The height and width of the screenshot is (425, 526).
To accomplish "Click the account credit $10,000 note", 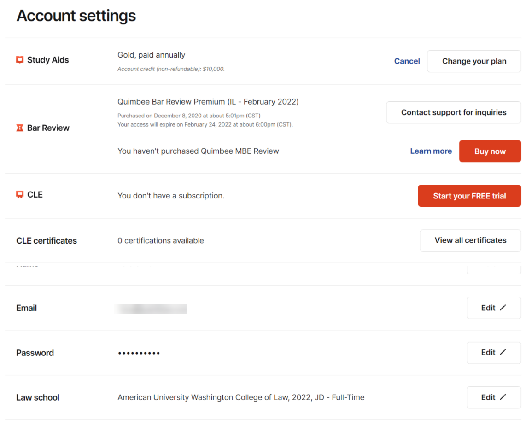I will pyautogui.click(x=171, y=69).
